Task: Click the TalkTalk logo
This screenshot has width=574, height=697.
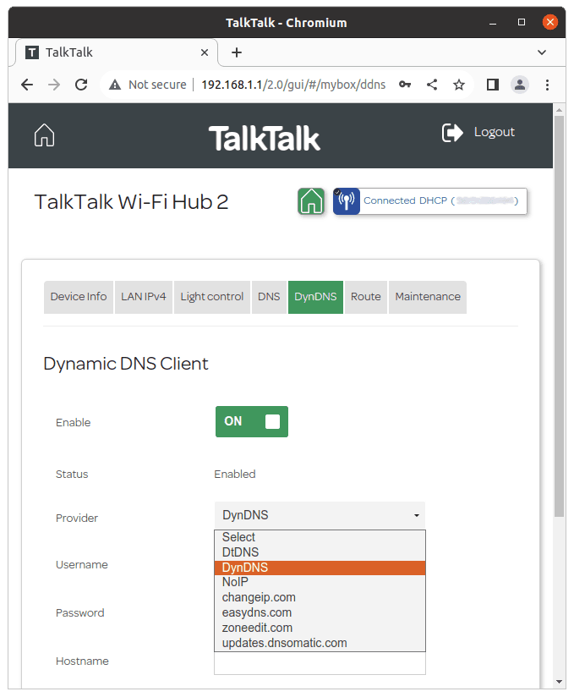Action: click(x=265, y=138)
